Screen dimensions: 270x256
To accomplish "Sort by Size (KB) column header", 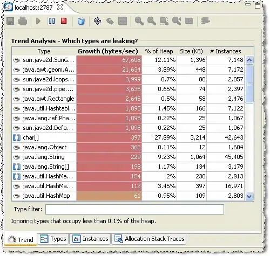I will [x=191, y=51].
